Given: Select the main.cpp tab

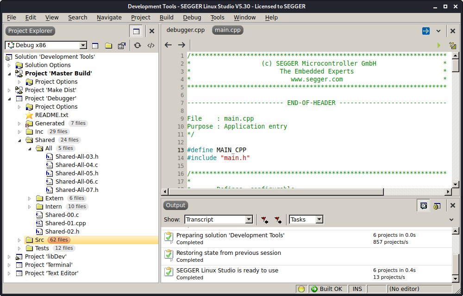Looking at the screenshot, I should point(228,30).
